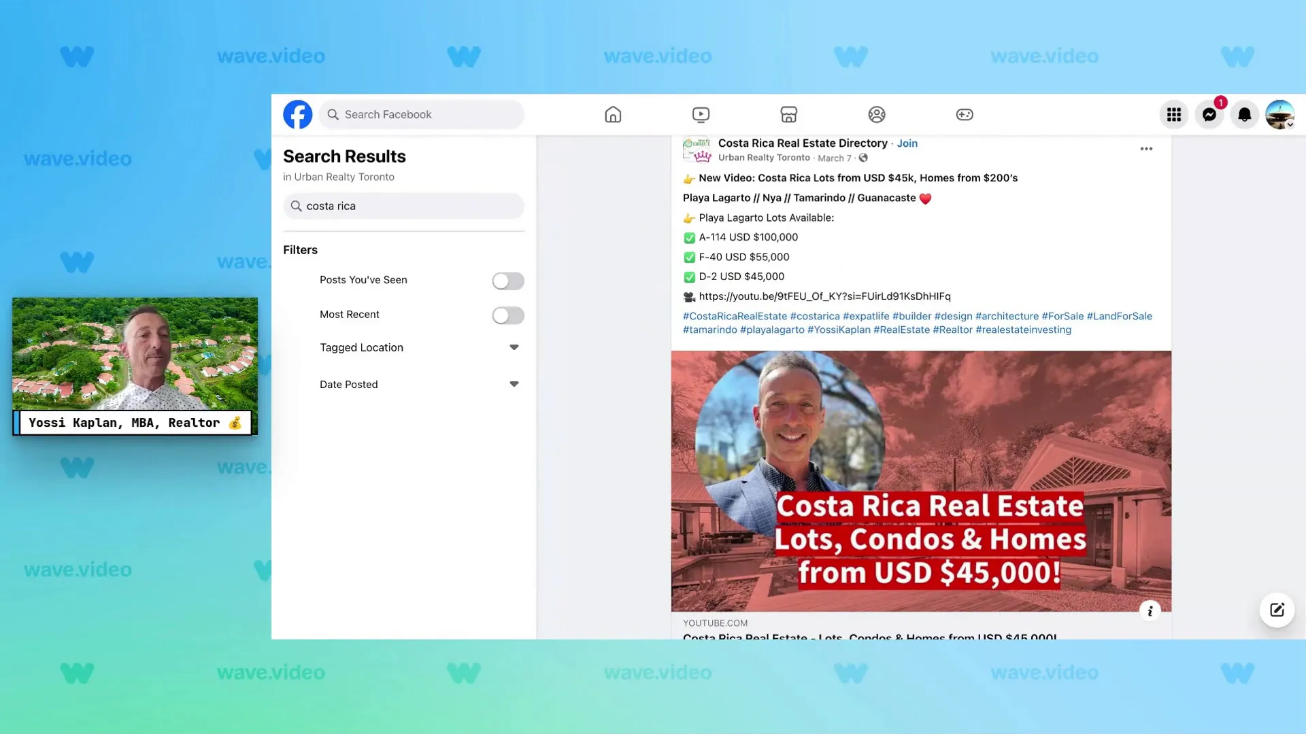Click the public globe audience icon
This screenshot has width=1306, height=734.
coord(863,158)
